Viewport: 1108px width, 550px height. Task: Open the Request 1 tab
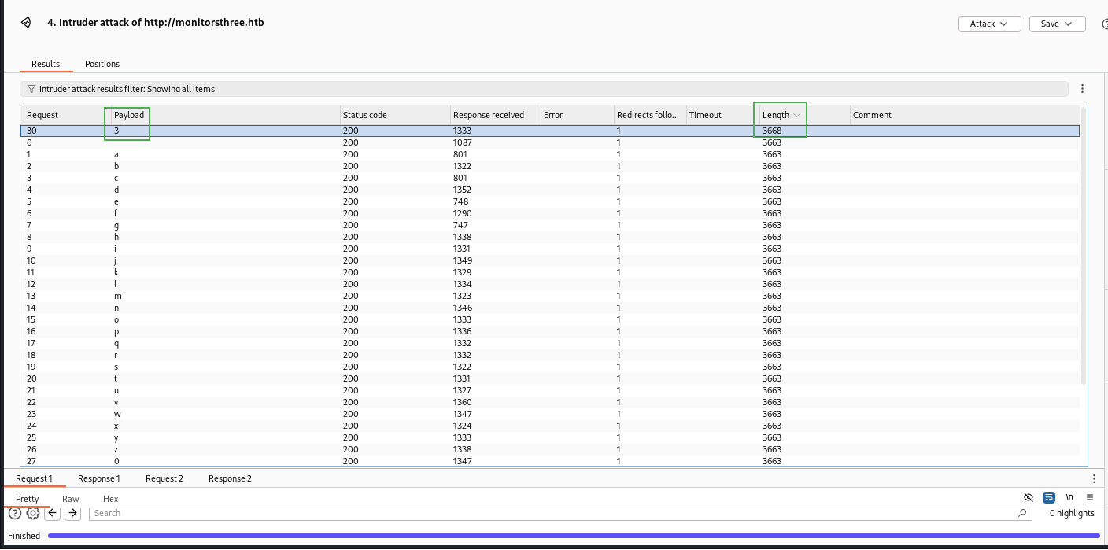[x=34, y=478]
